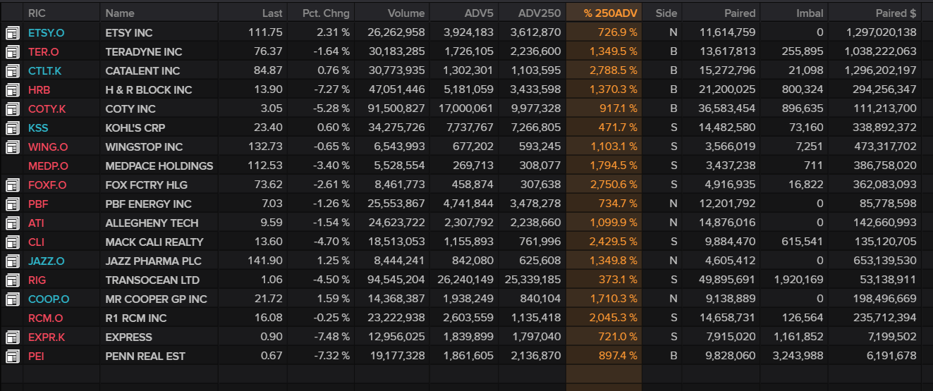Open the news icon beside PEI
Viewport: 933px width, 391px height.
[x=12, y=356]
